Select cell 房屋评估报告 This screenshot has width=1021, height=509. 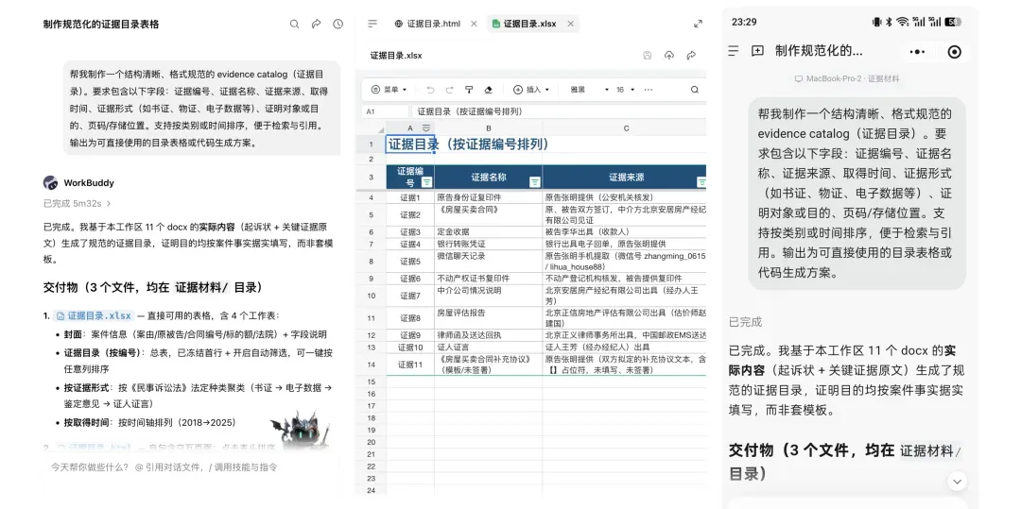tap(489, 318)
